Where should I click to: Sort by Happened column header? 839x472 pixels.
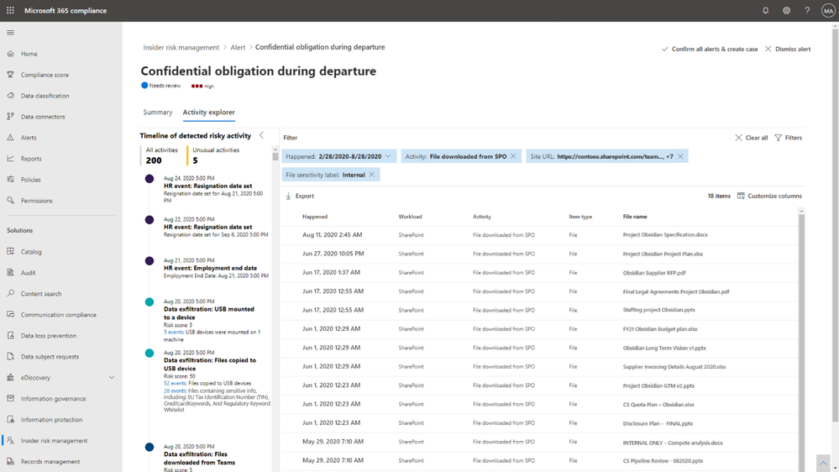click(x=315, y=217)
